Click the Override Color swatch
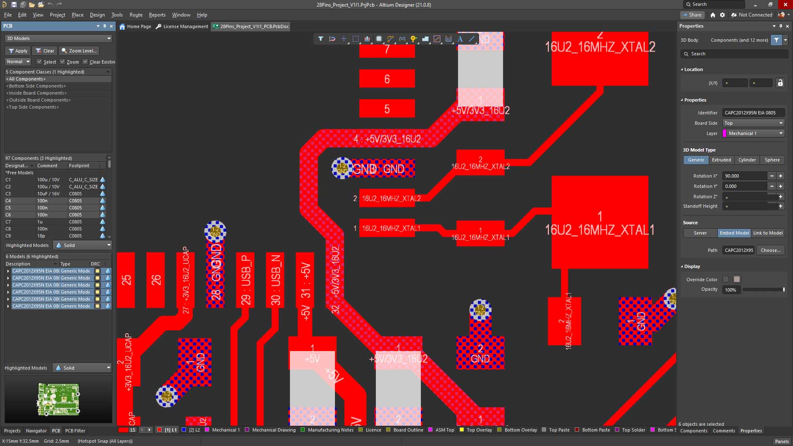 (x=737, y=280)
